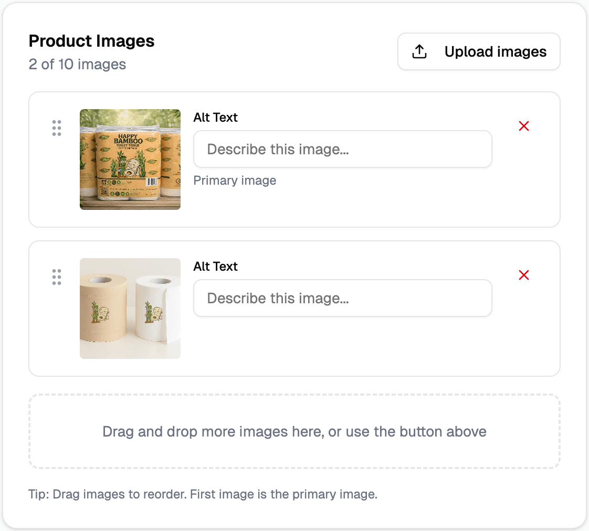Click the Primary image label
Viewport: 589px width, 531px height.
(235, 180)
